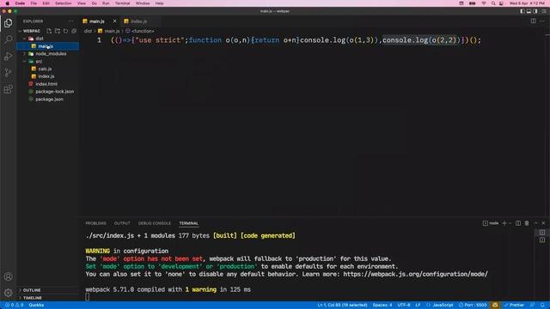
Task: Open Explorer more actions ellipsis
Action: [x=70, y=21]
